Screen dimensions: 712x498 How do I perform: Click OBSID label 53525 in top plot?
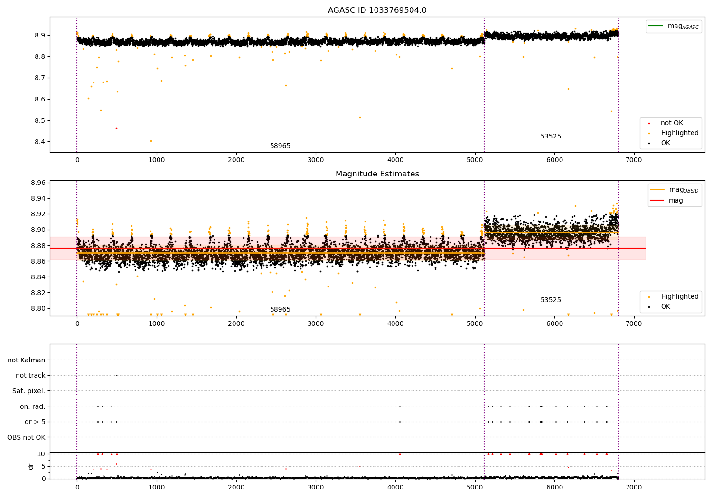[551, 137]
